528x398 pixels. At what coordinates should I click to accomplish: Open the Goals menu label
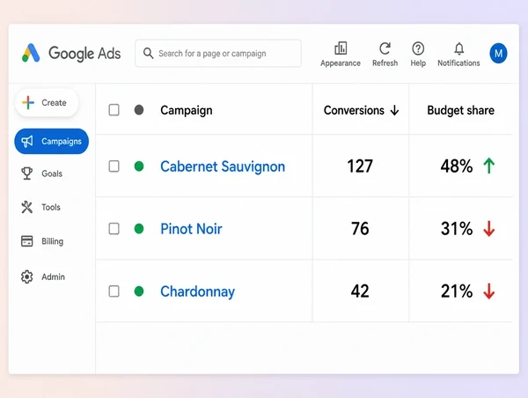pos(52,173)
